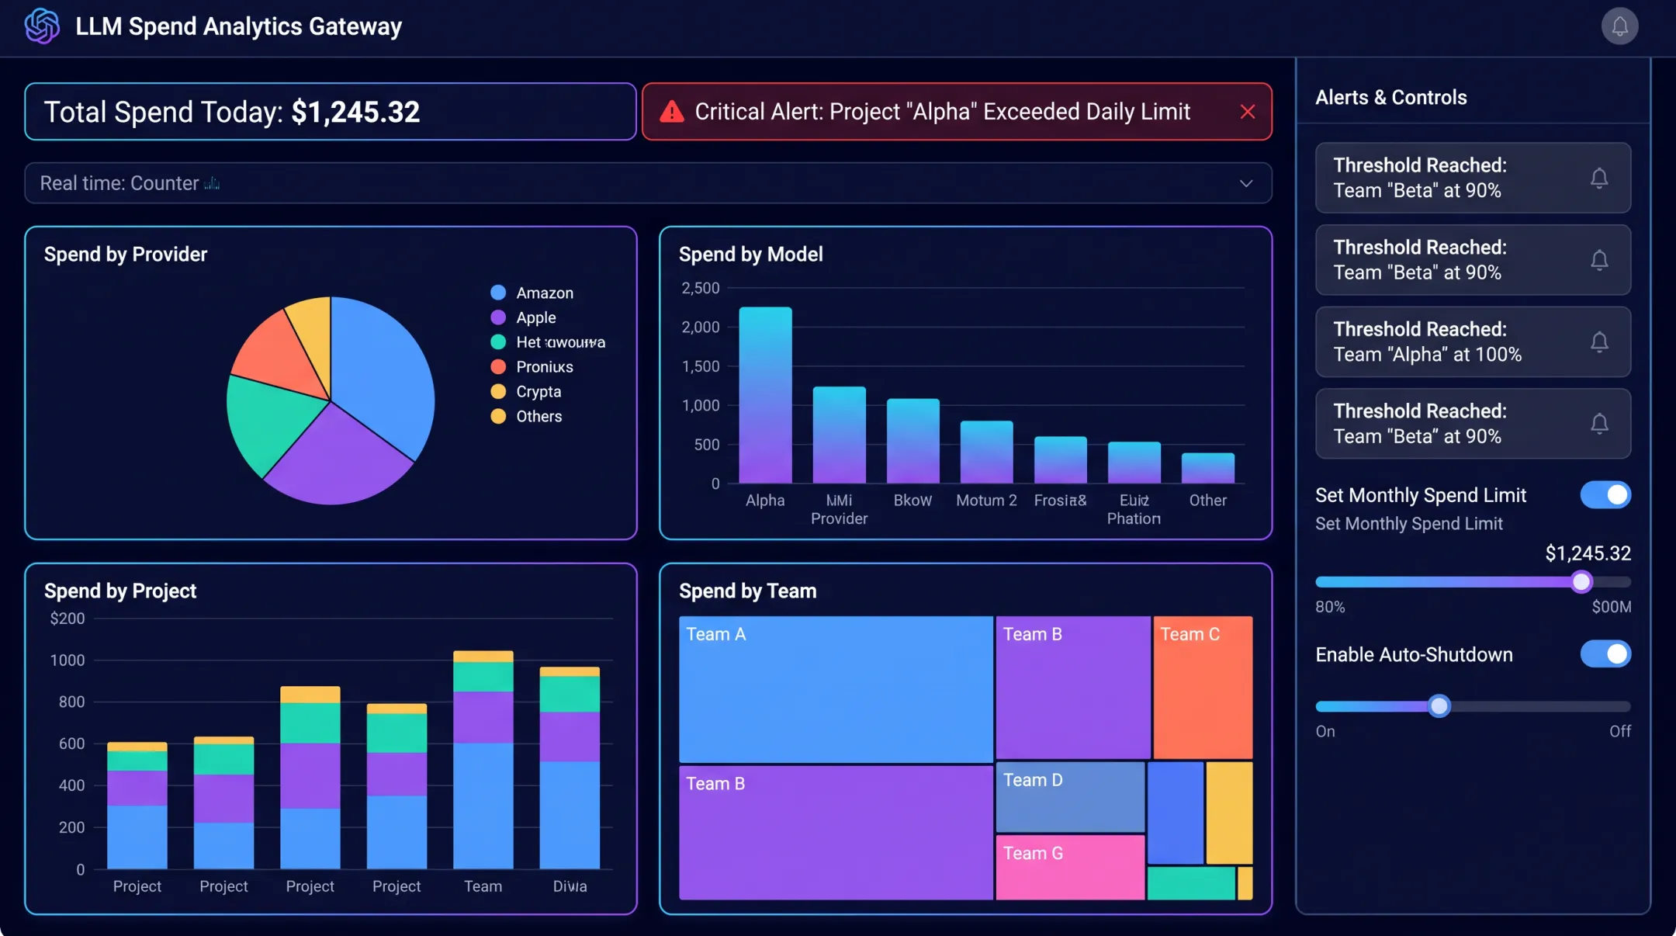Click the monthly spend limit slider handle

click(x=1581, y=581)
